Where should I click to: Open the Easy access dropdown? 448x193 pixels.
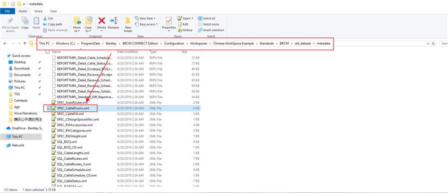146,24
